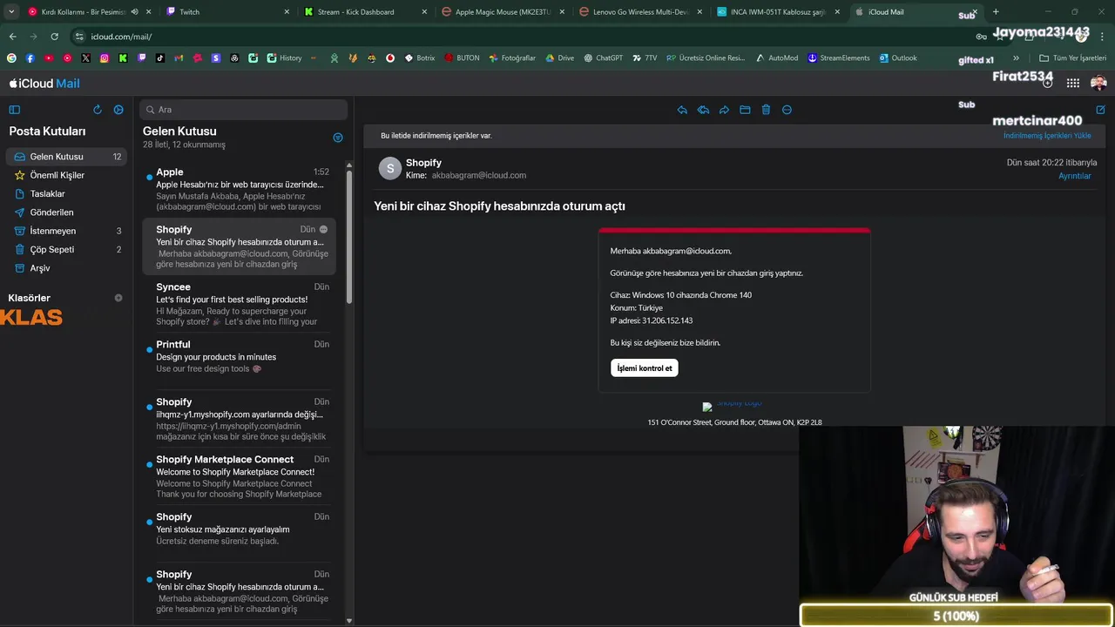
Task: Switch to INCA IWM-051T tab
Action: 779,12
